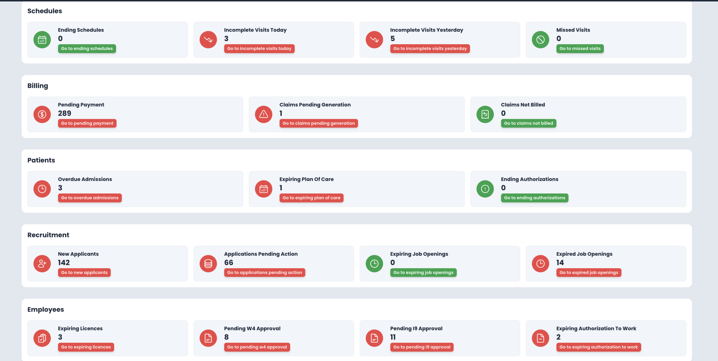718x361 pixels.
Task: Go to expiring authorization to work
Action: tap(599, 347)
